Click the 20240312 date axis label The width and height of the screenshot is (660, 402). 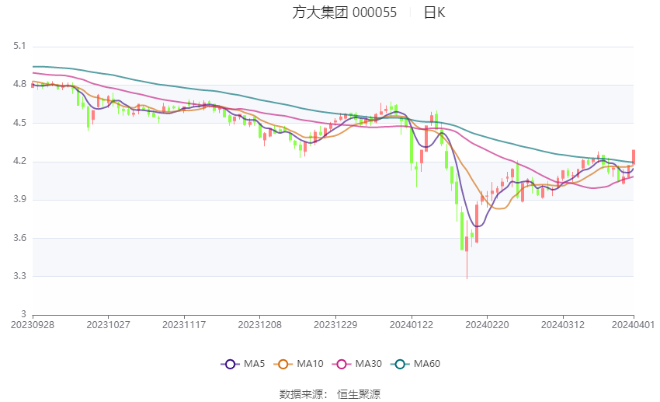pyautogui.click(x=563, y=325)
